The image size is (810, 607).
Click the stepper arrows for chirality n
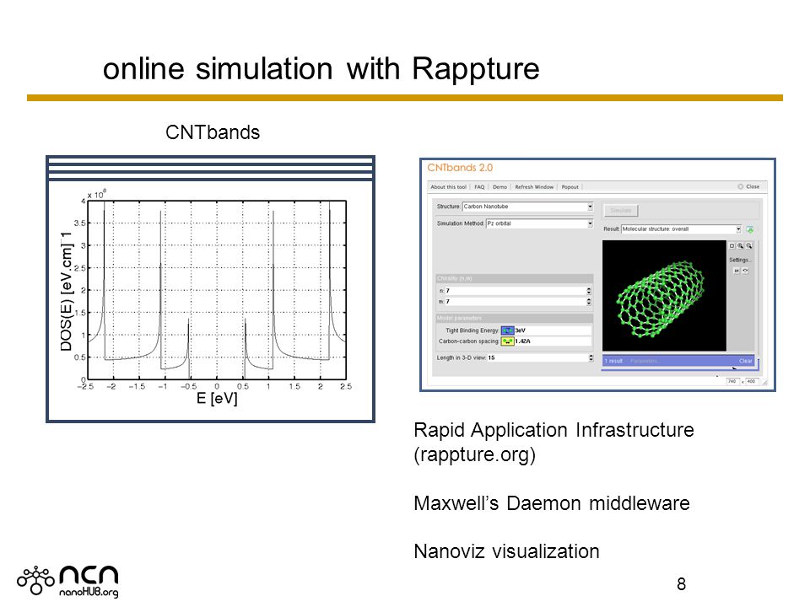click(589, 291)
